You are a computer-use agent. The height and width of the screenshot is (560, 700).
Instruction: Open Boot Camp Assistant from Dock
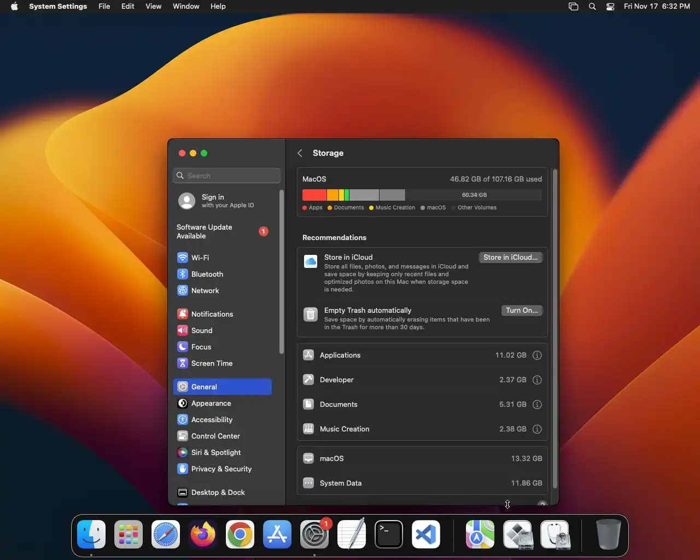[517, 534]
